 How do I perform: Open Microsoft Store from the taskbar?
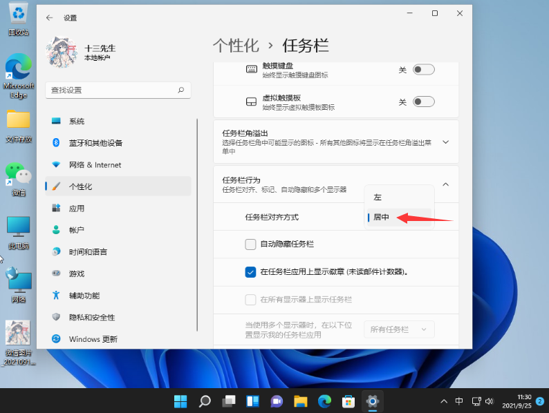pos(348,401)
